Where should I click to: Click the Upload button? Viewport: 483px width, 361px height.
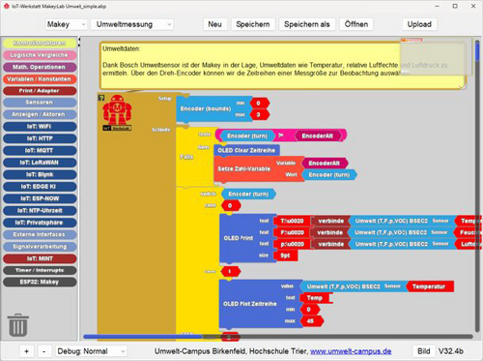pyautogui.click(x=419, y=24)
